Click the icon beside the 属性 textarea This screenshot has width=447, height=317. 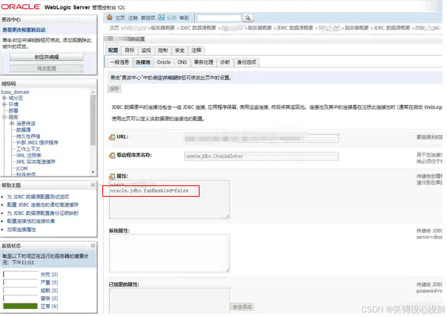tap(112, 176)
